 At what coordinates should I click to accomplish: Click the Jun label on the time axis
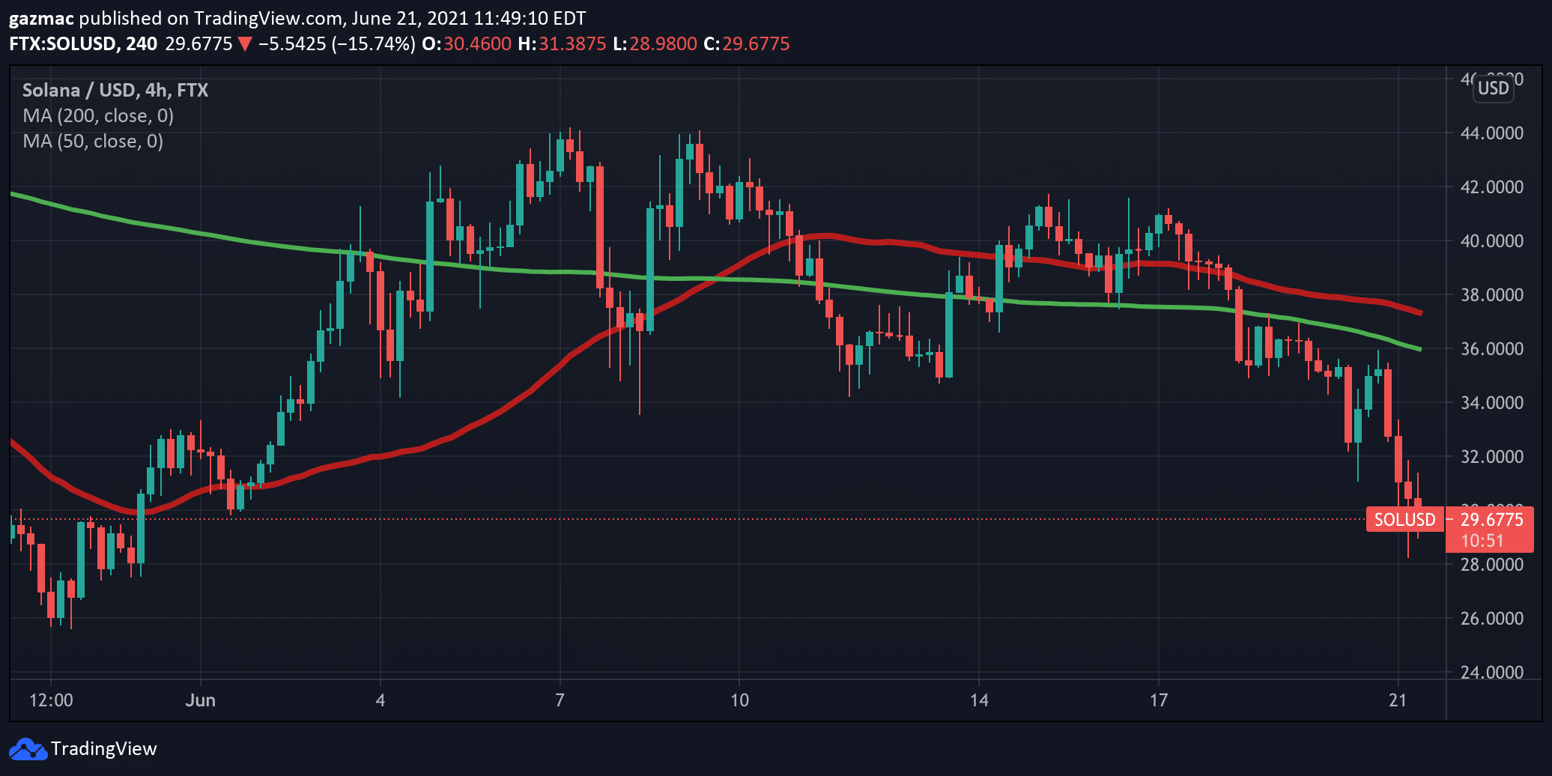200,701
